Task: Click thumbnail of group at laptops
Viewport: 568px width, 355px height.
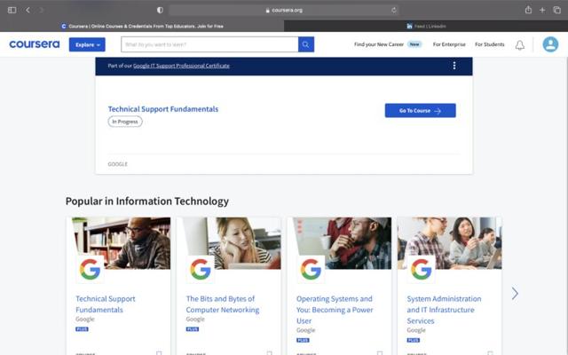Action: coord(450,243)
